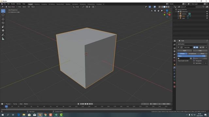Expand the Light item in outliner
This screenshot has height=117, width=209.
pos(178,18)
